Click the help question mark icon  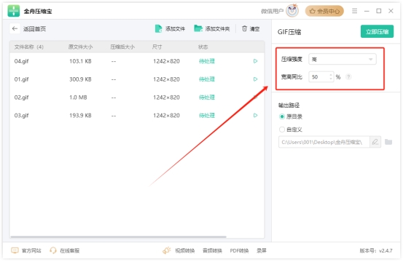pos(348,76)
